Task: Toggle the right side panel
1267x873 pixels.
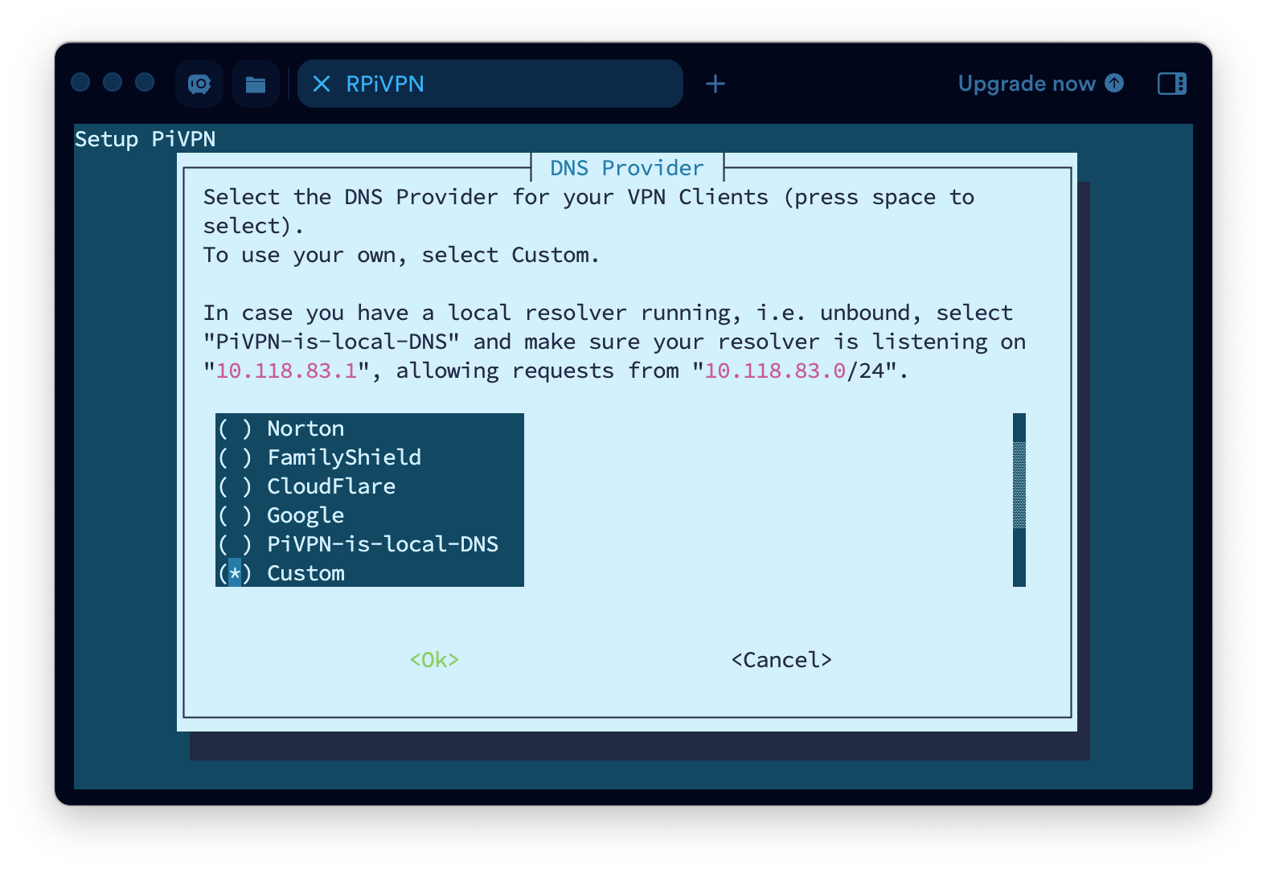Action: (1171, 84)
